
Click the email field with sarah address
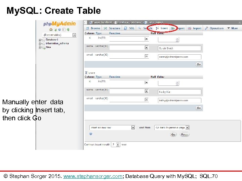pos(179,57)
